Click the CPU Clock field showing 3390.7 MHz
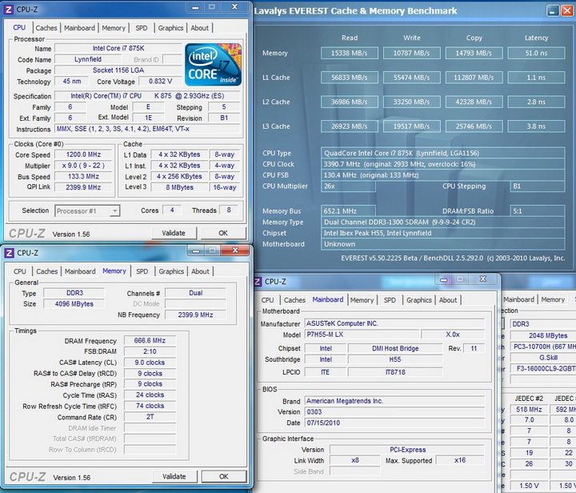Viewport: 576px width, 493px height. coord(442,164)
